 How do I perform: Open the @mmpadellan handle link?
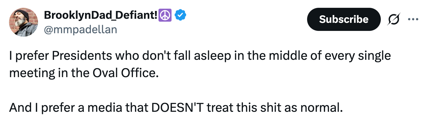click(80, 29)
